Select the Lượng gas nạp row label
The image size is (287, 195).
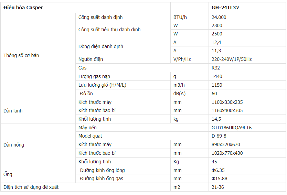pyautogui.click(x=94, y=76)
